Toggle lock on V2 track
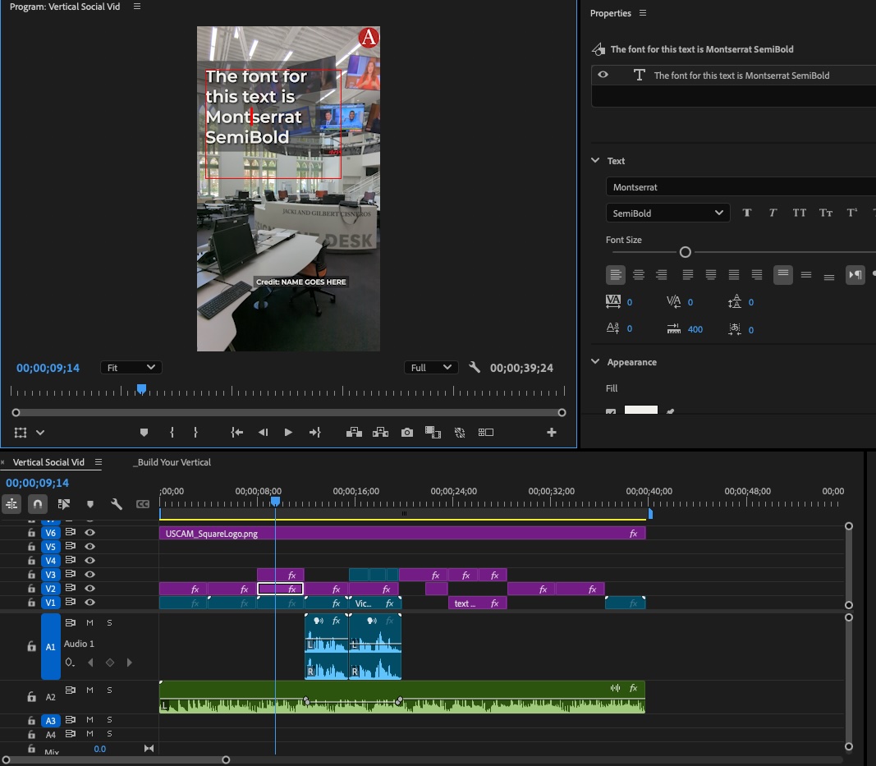 tap(31, 589)
